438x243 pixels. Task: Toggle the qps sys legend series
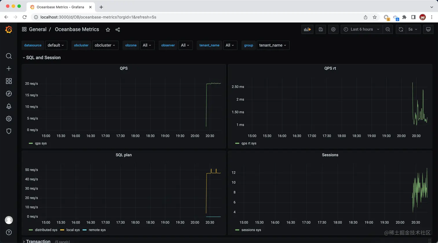41,143
